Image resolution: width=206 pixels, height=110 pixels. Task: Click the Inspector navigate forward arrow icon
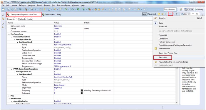[x=166, y=14]
